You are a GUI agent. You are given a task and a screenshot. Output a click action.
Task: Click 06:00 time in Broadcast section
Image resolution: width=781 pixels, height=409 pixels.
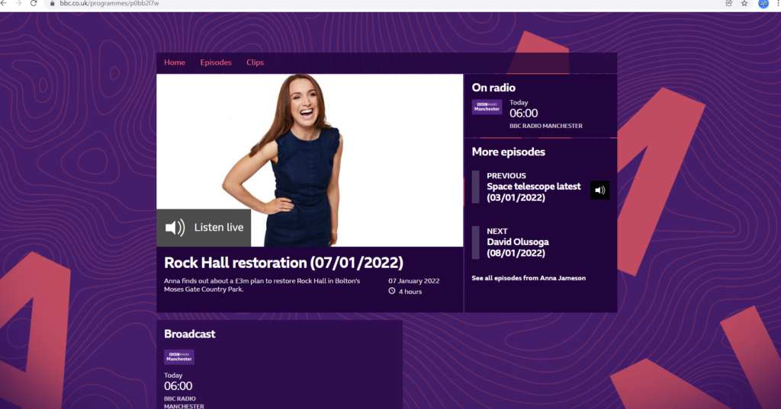(178, 386)
